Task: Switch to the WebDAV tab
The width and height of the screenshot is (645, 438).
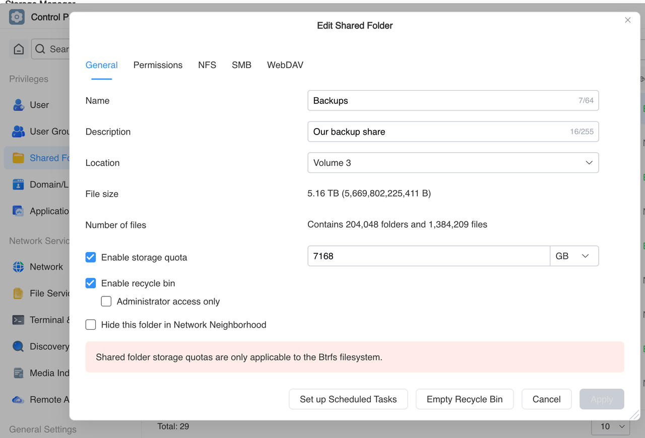Action: point(285,65)
